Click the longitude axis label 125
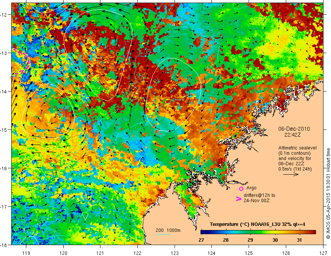The height and width of the screenshot is (256, 331). (x=249, y=253)
